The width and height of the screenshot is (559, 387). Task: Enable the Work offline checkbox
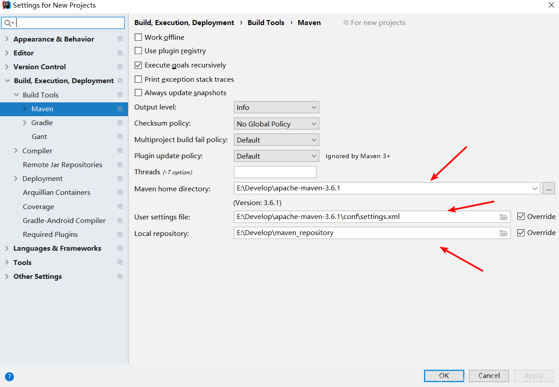138,37
